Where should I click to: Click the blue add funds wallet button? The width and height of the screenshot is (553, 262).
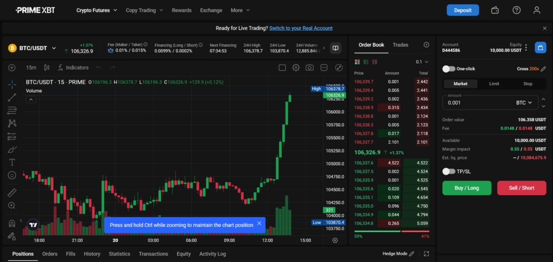click(x=540, y=47)
